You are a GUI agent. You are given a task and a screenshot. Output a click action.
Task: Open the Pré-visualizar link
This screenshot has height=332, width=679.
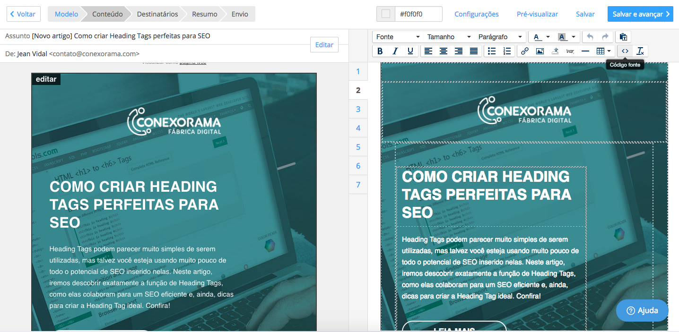coord(537,14)
